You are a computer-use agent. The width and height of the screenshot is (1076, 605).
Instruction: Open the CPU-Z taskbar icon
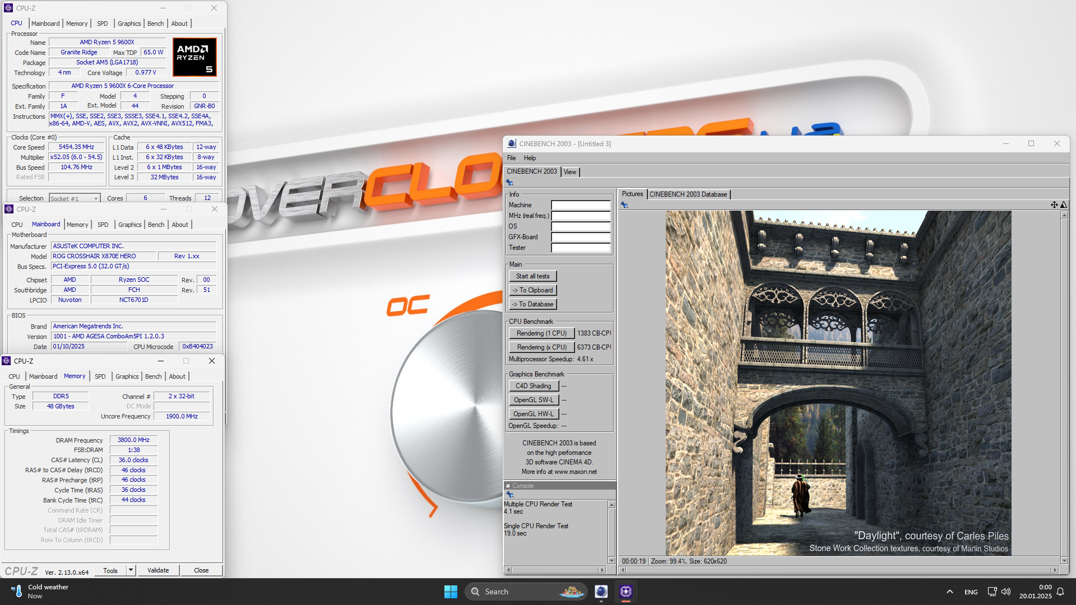(x=626, y=592)
